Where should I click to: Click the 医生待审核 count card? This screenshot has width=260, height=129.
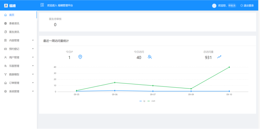pos(55,22)
